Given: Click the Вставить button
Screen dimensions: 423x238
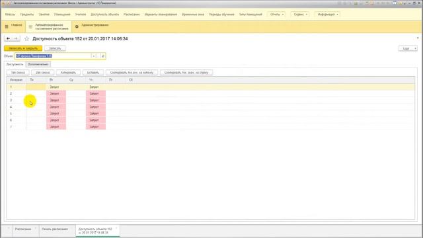Looking at the screenshot, I should [93, 73].
